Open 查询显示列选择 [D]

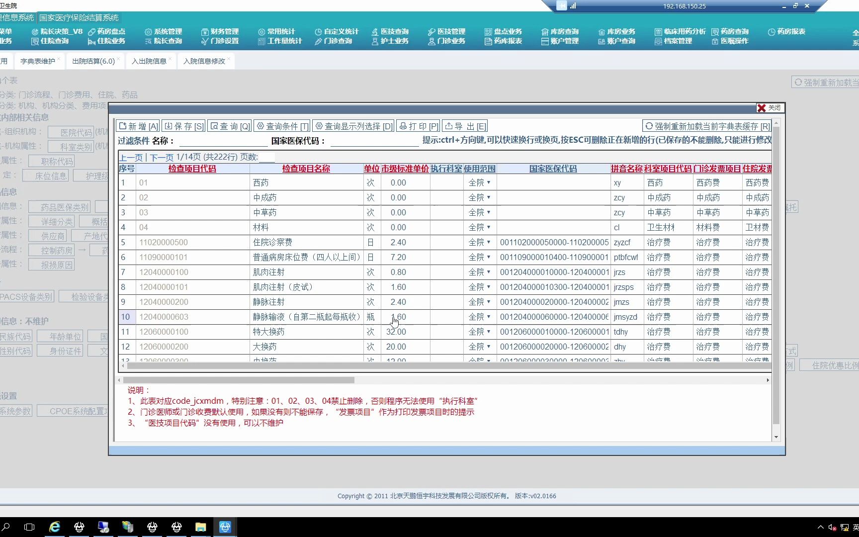point(353,126)
